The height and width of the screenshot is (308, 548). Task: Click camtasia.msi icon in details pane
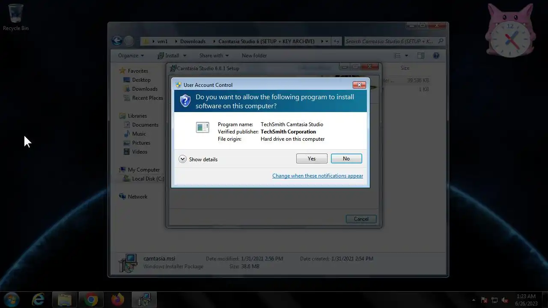point(128,263)
